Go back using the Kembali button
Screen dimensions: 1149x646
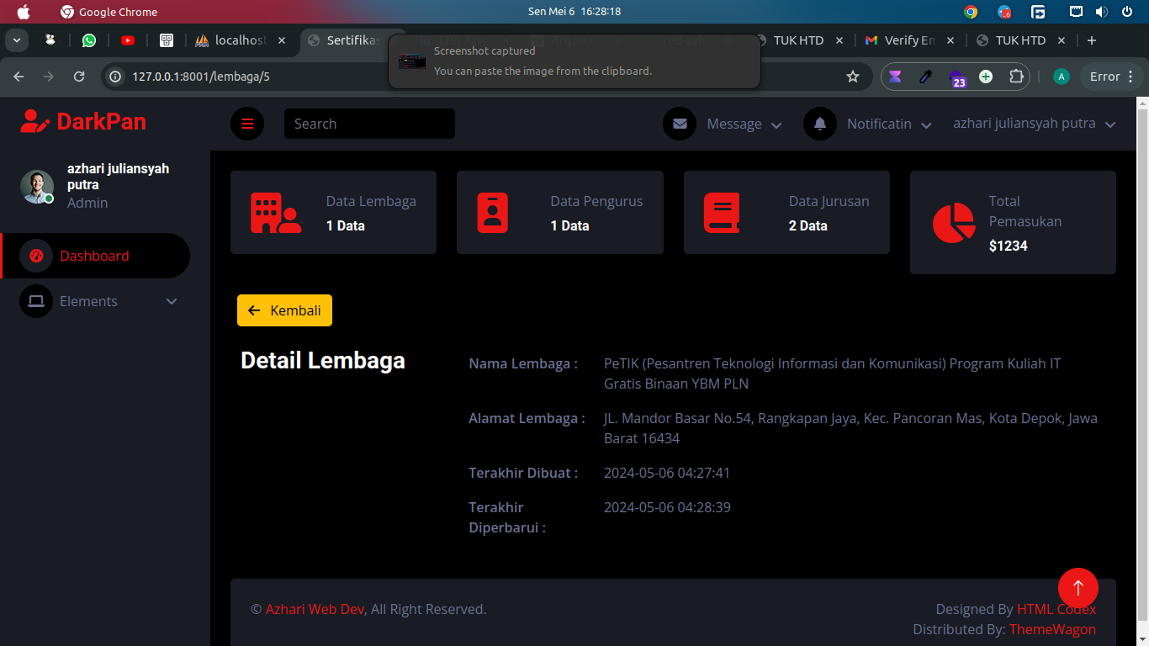(284, 310)
